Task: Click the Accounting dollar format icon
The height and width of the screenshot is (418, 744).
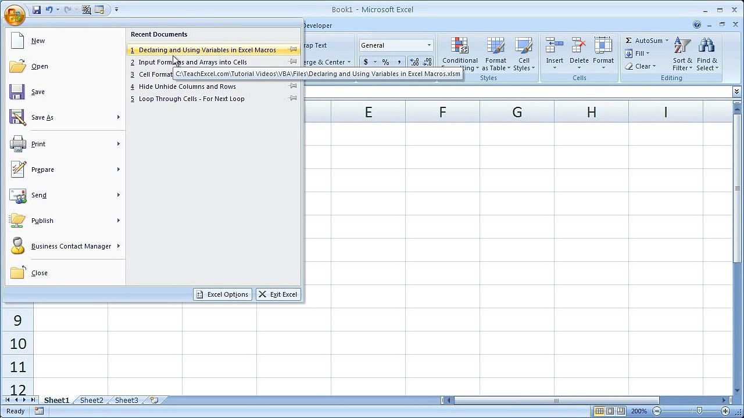Action: pos(366,62)
